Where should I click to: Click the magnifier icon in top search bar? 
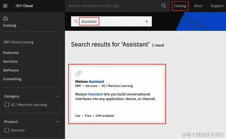[164, 6]
